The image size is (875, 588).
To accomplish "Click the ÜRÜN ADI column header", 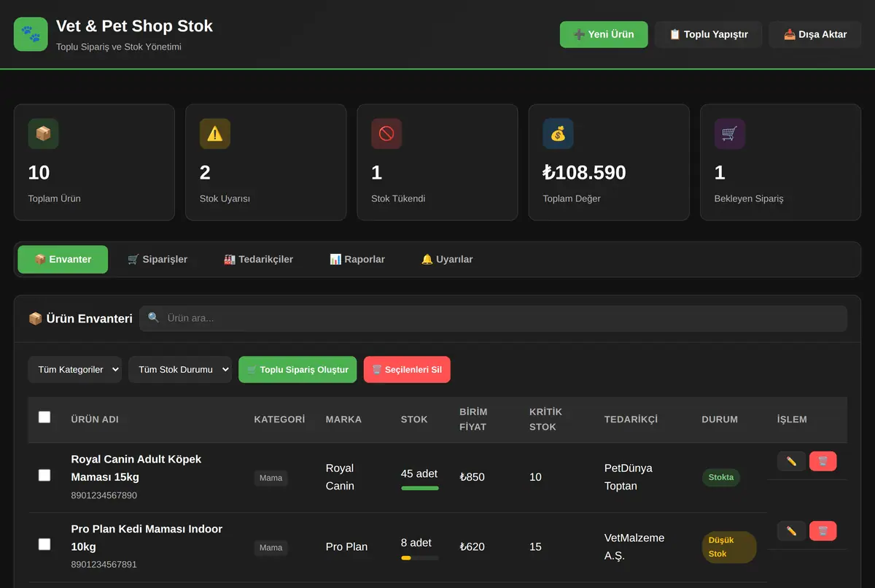I will tap(95, 419).
